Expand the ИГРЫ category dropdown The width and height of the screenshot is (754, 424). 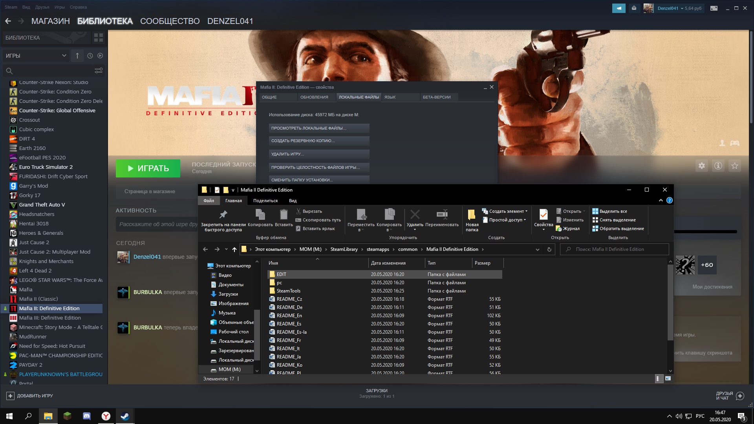point(64,56)
